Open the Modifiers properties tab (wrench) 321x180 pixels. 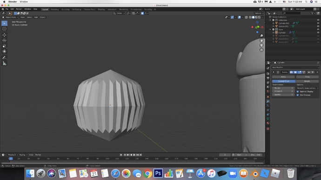point(268,101)
